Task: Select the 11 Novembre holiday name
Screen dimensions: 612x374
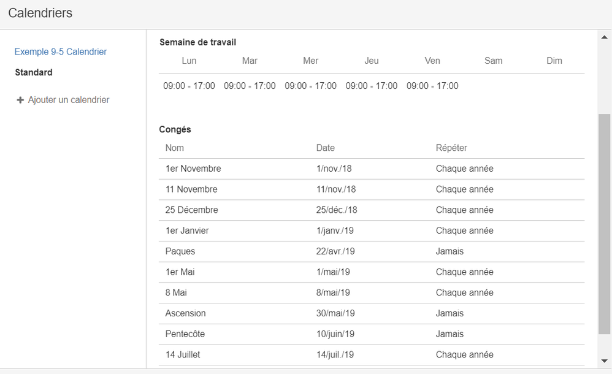Action: tap(191, 189)
